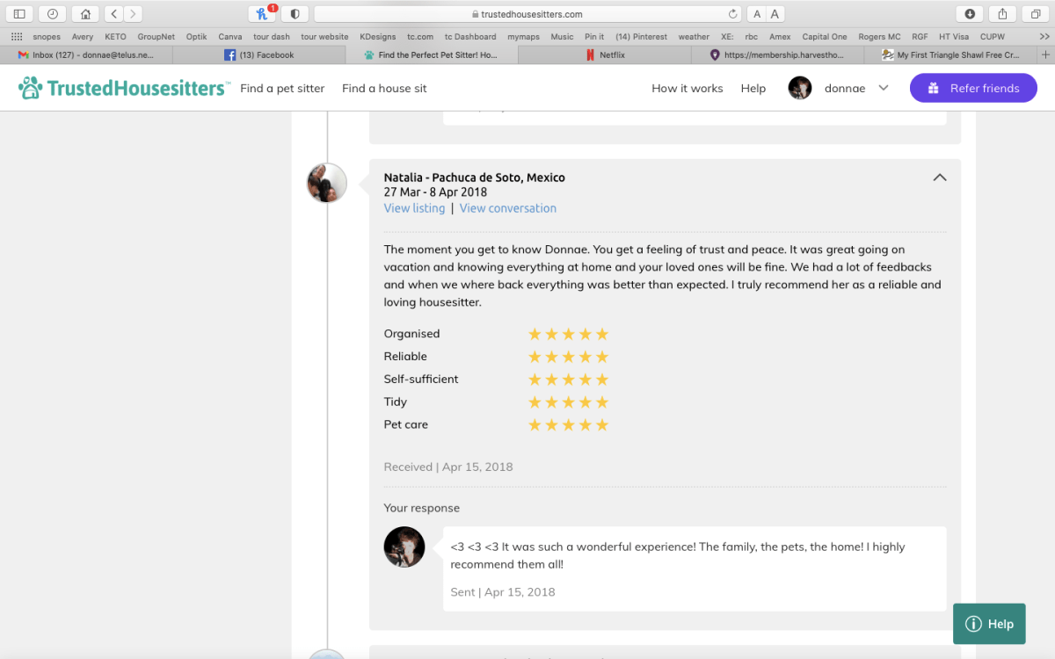
Task: Expand the bookmarks overflow chevron
Action: [1044, 37]
